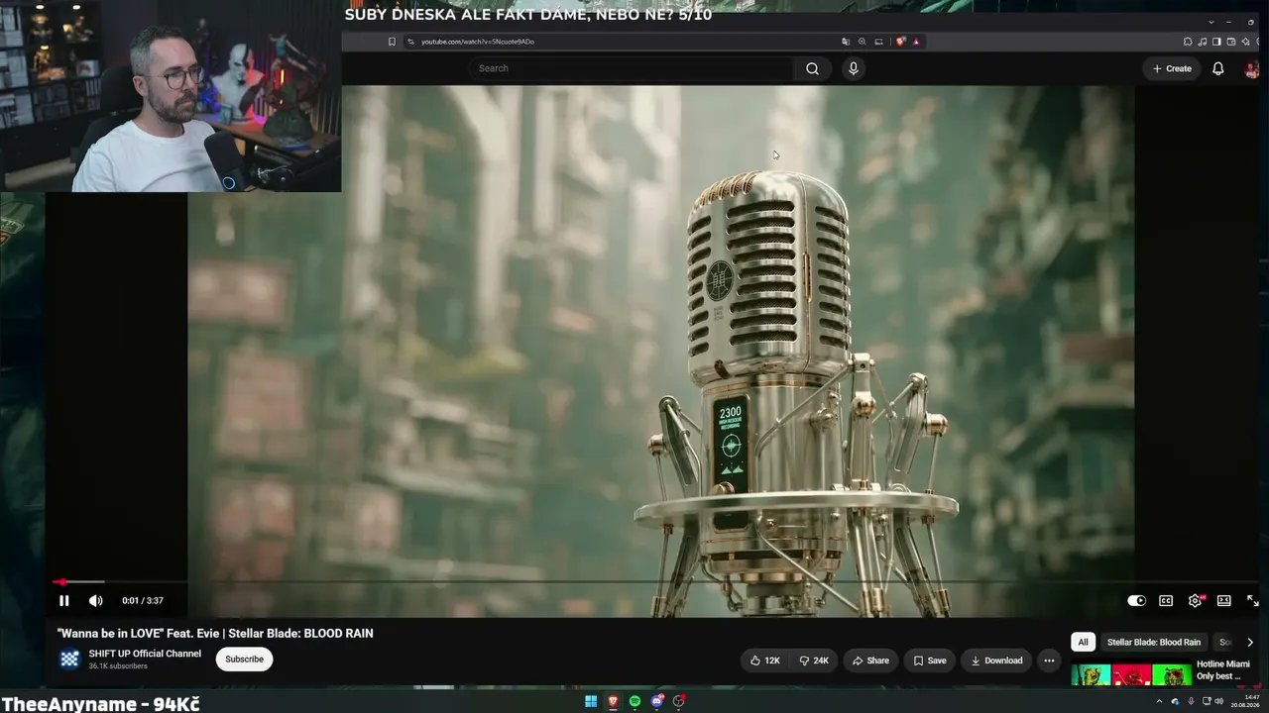Open taskbar volume control
The height and width of the screenshot is (713, 1269).
click(1218, 701)
